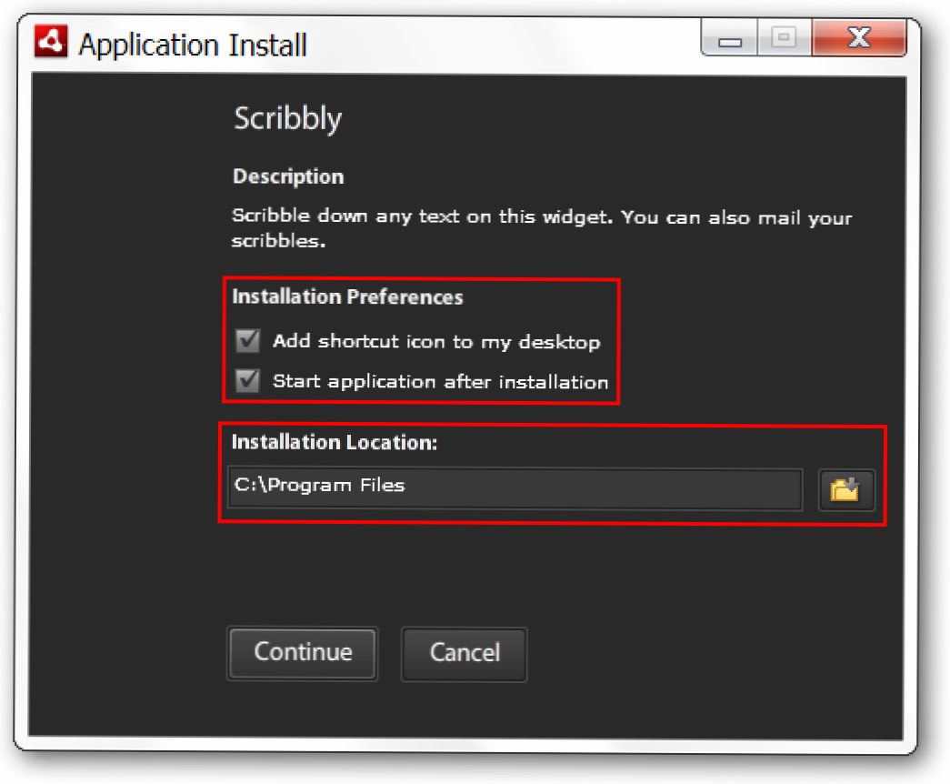Click the greyed-out maximize window button
950x784 pixels.
point(783,38)
